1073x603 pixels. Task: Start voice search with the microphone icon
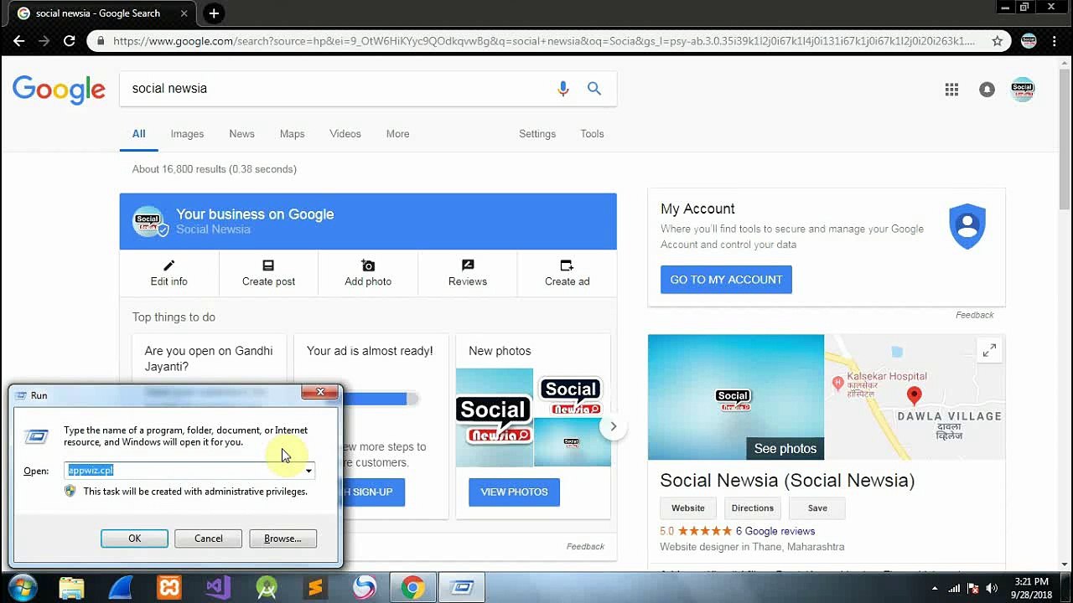click(x=563, y=88)
